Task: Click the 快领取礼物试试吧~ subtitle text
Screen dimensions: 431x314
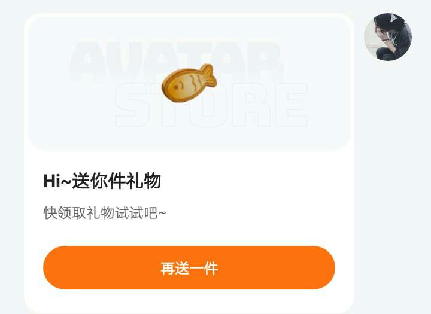Action: click(x=105, y=213)
